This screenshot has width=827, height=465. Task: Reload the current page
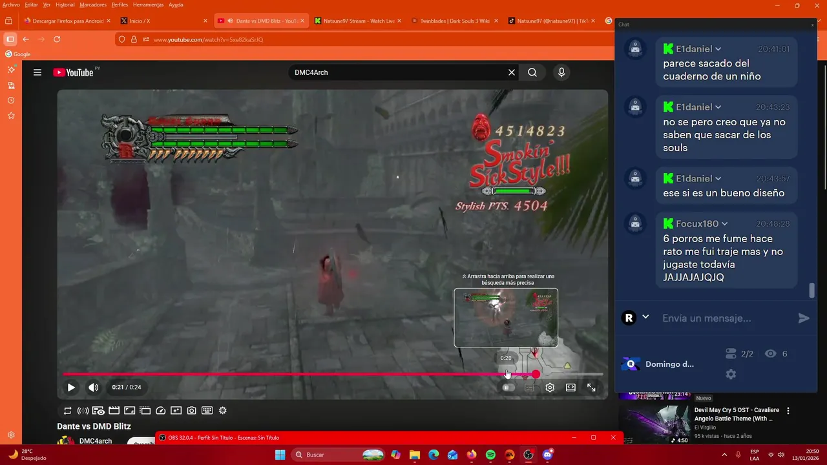click(x=57, y=39)
